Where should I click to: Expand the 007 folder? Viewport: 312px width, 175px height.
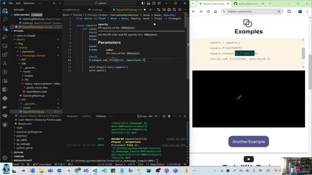click(23, 59)
